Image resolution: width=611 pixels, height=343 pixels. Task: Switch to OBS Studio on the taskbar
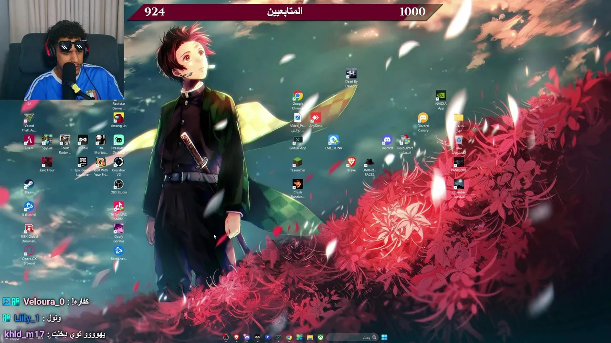(x=226, y=337)
